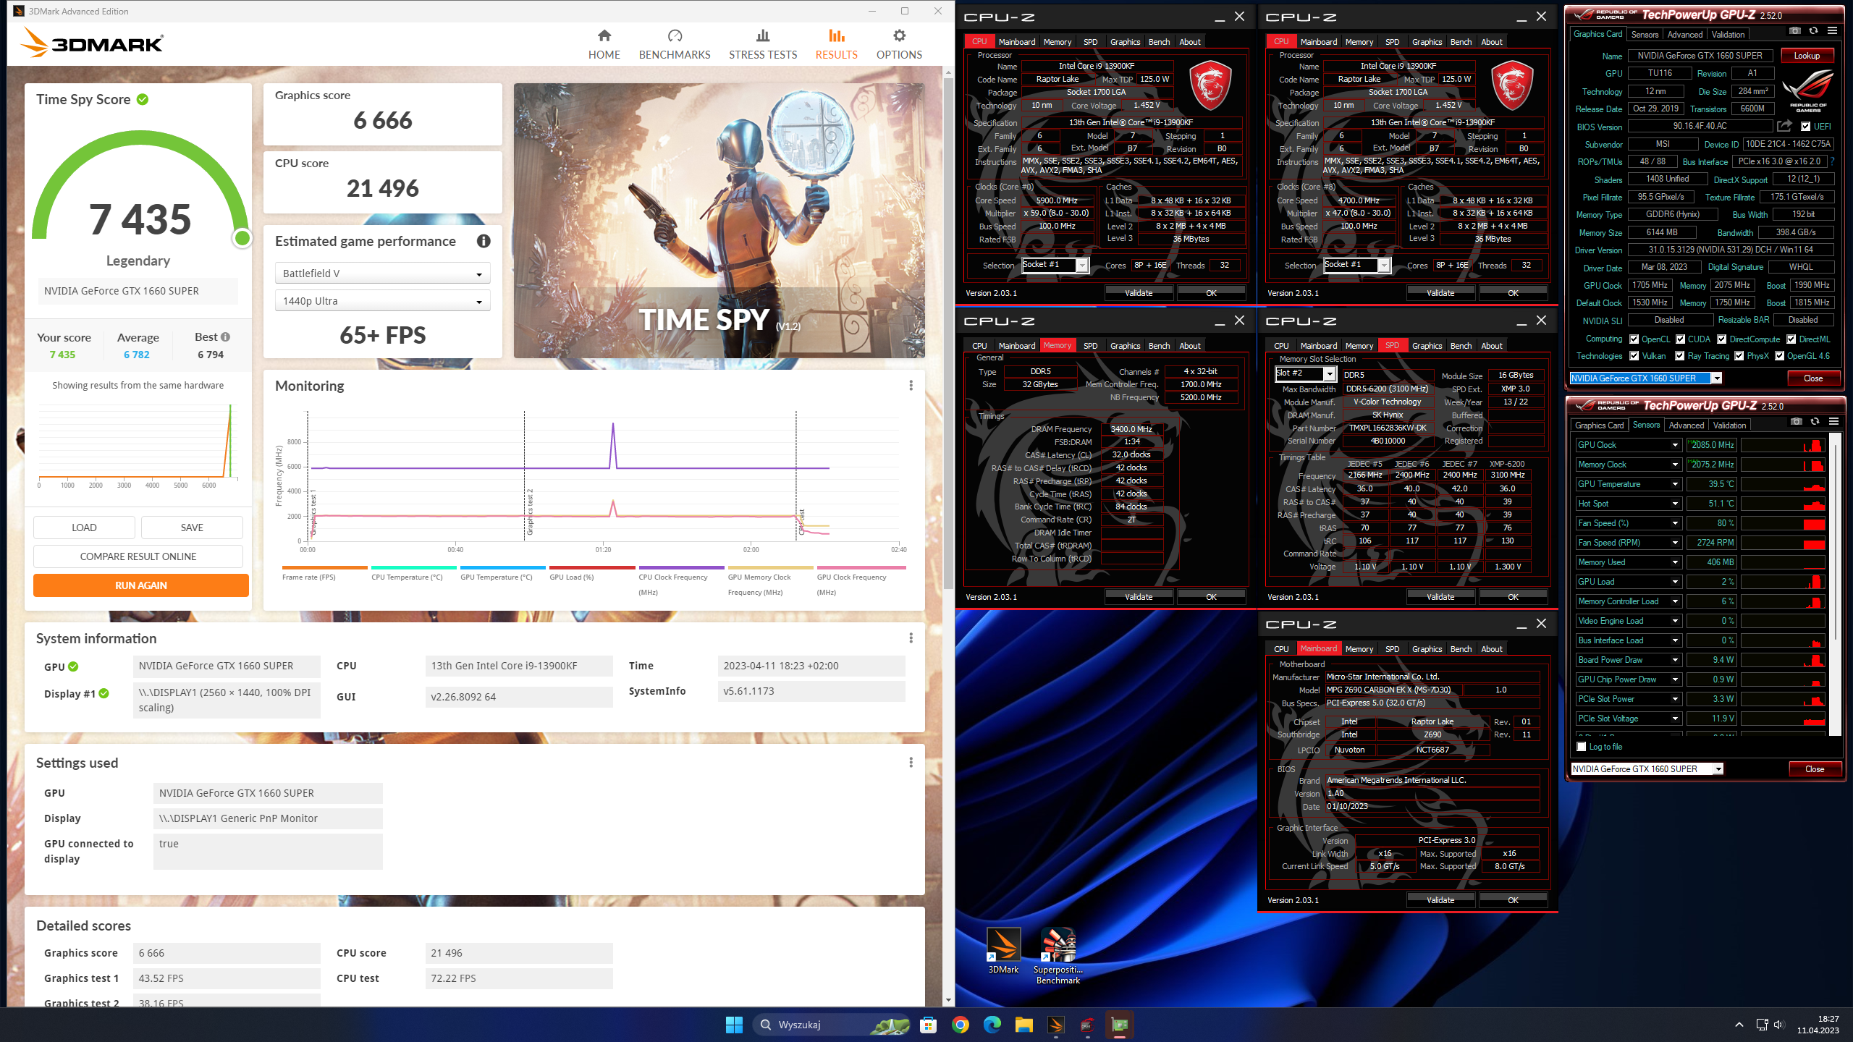Viewport: 1853px width, 1042px height.
Task: Click the RUN AGAIN button
Action: [141, 585]
